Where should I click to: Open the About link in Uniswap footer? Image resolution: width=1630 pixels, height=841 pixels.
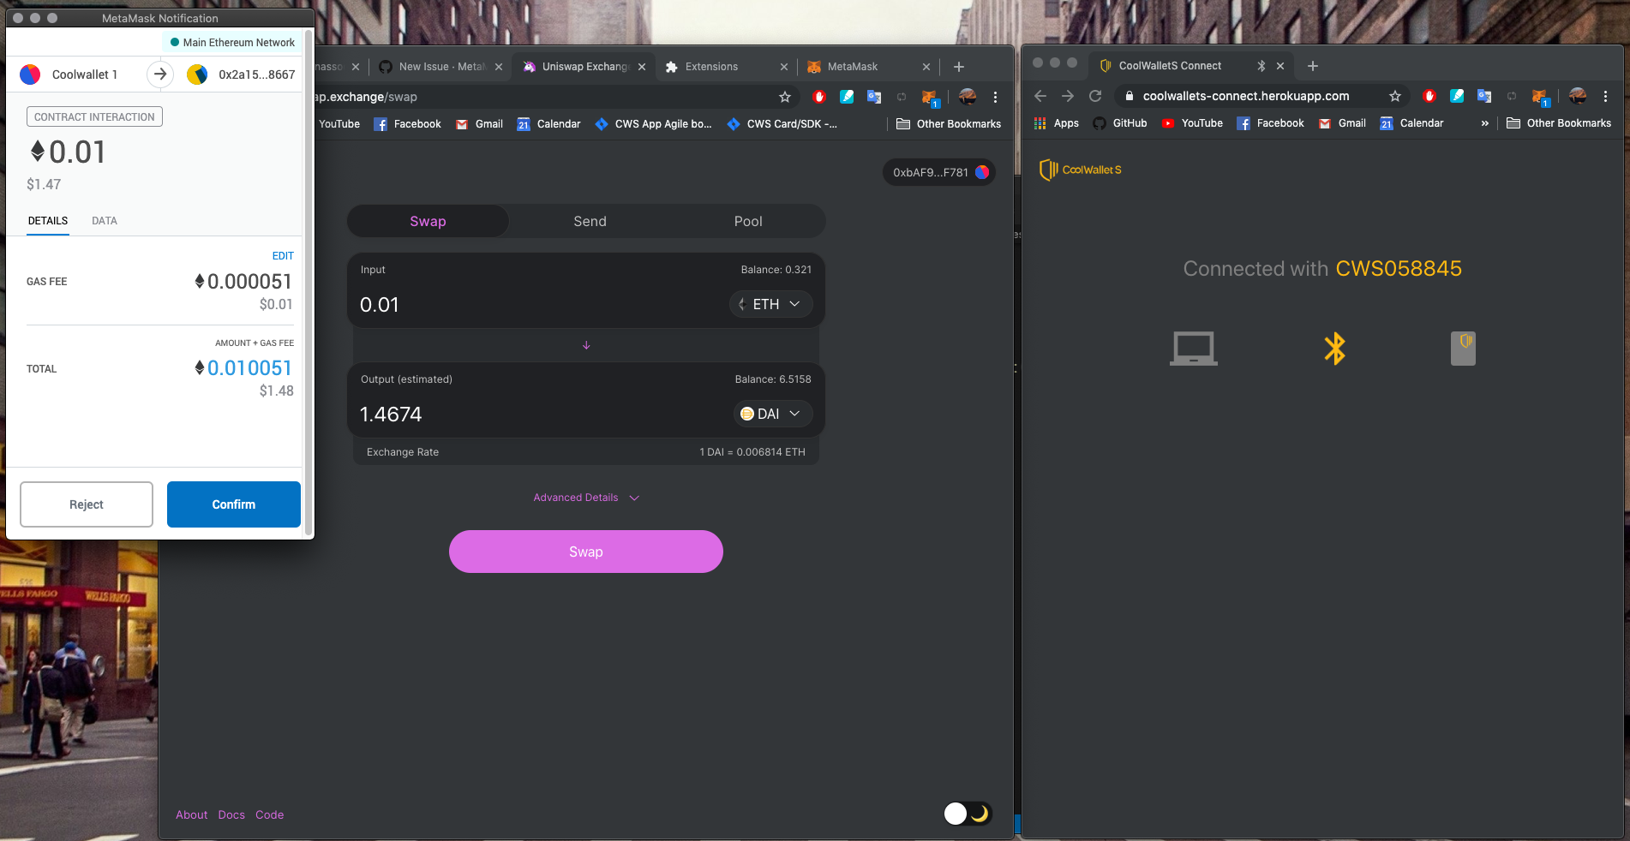[192, 814]
